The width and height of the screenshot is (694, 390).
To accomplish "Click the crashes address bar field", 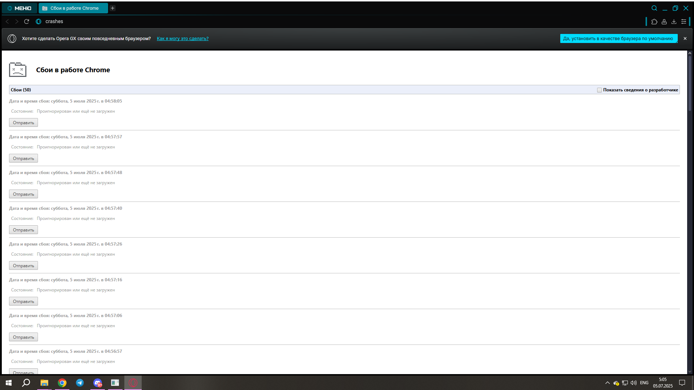I will coord(340,21).
